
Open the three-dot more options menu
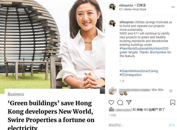173,7
